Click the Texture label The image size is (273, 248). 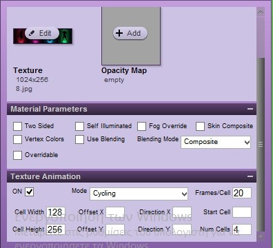tap(28, 70)
